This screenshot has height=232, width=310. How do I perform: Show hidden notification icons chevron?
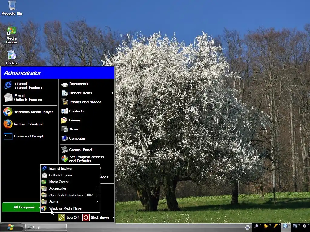click(x=247, y=227)
